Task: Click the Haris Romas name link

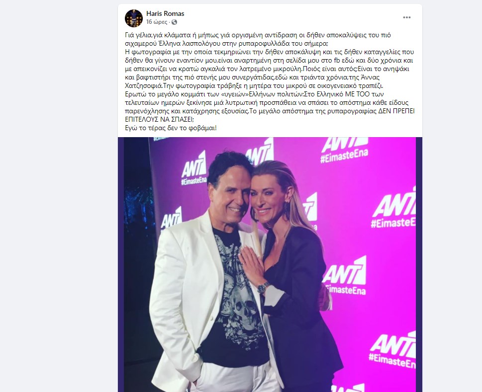Action: [x=165, y=13]
